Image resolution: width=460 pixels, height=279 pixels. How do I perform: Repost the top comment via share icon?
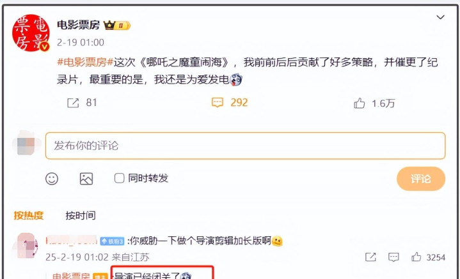tap(370, 257)
